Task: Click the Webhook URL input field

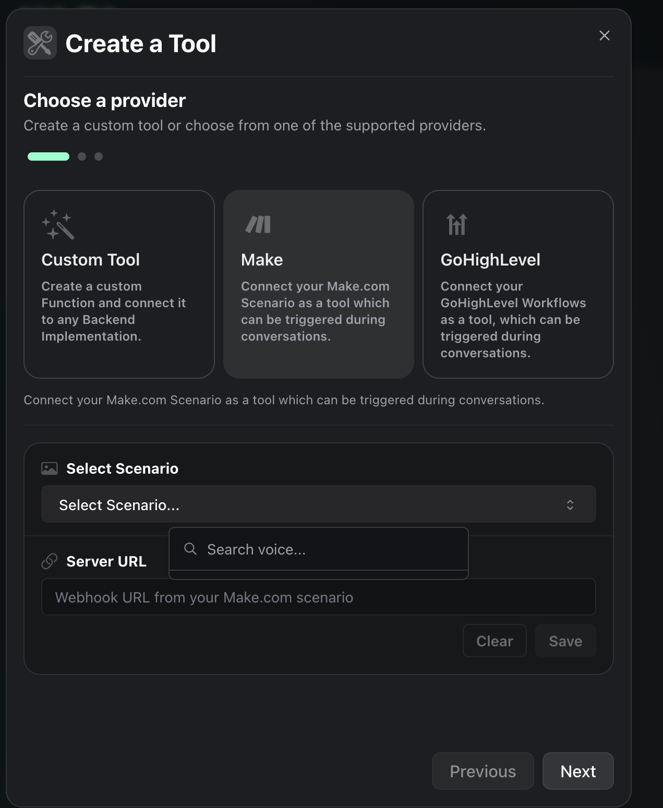Action: [x=318, y=597]
